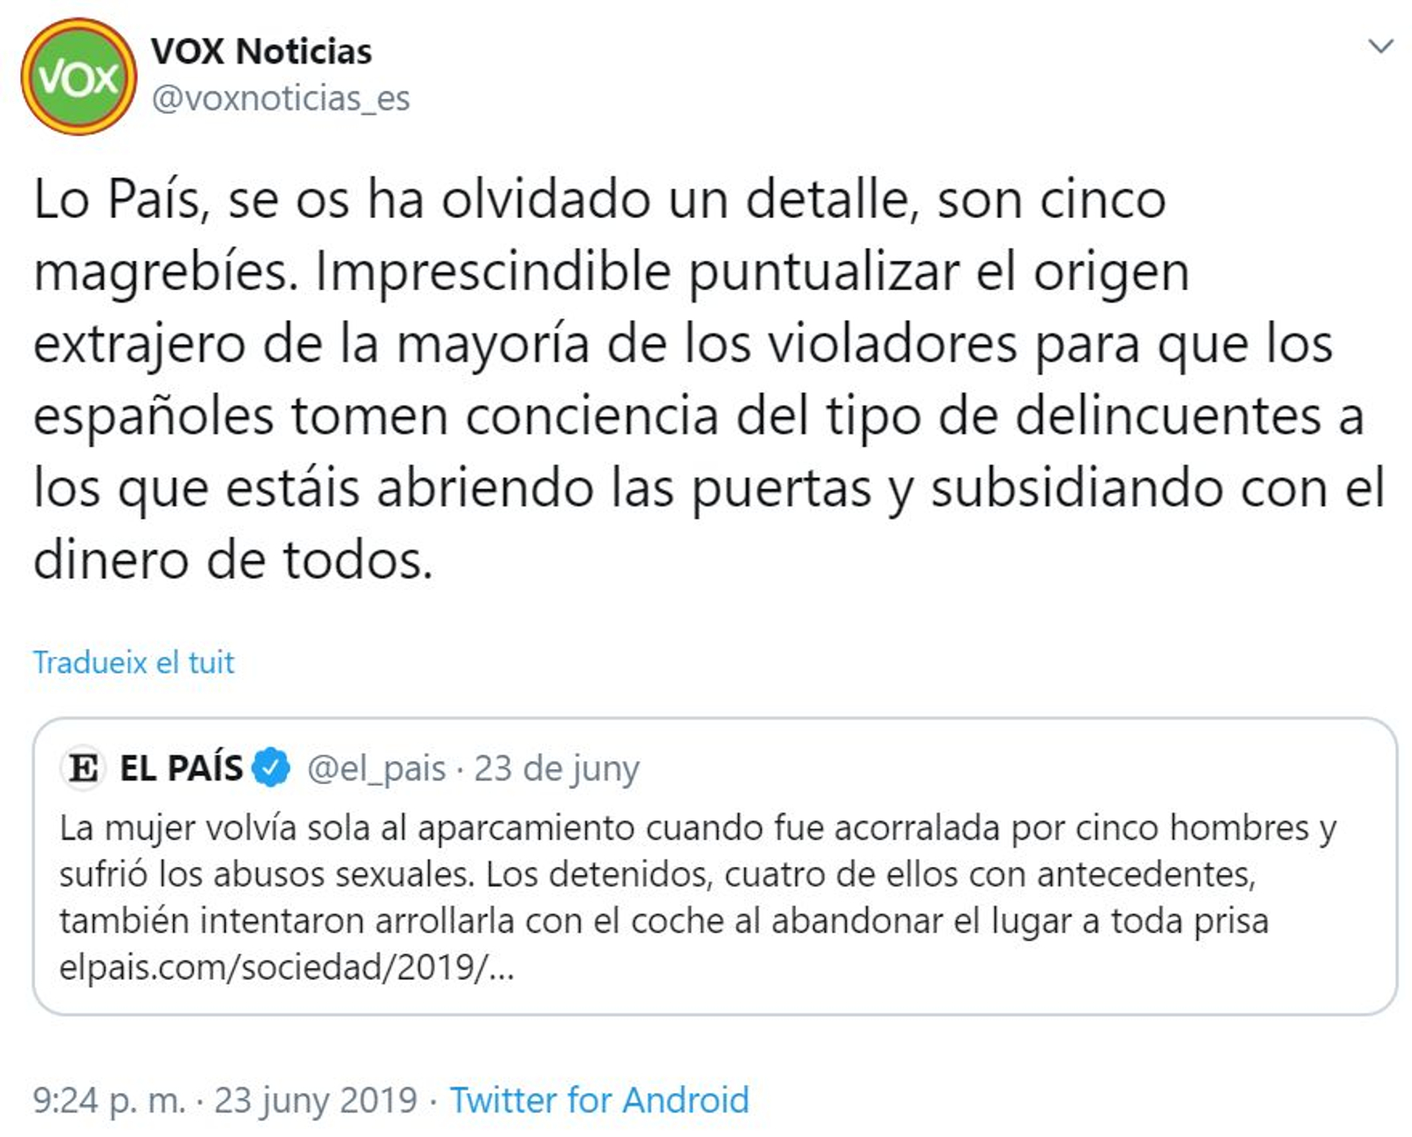Click the quoted tweet date '23 de juny'

557,768
